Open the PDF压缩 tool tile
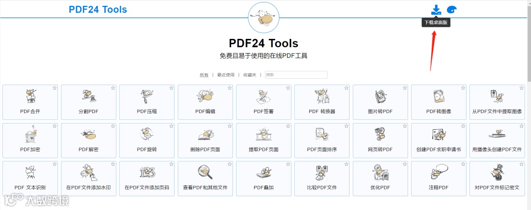 (147, 102)
